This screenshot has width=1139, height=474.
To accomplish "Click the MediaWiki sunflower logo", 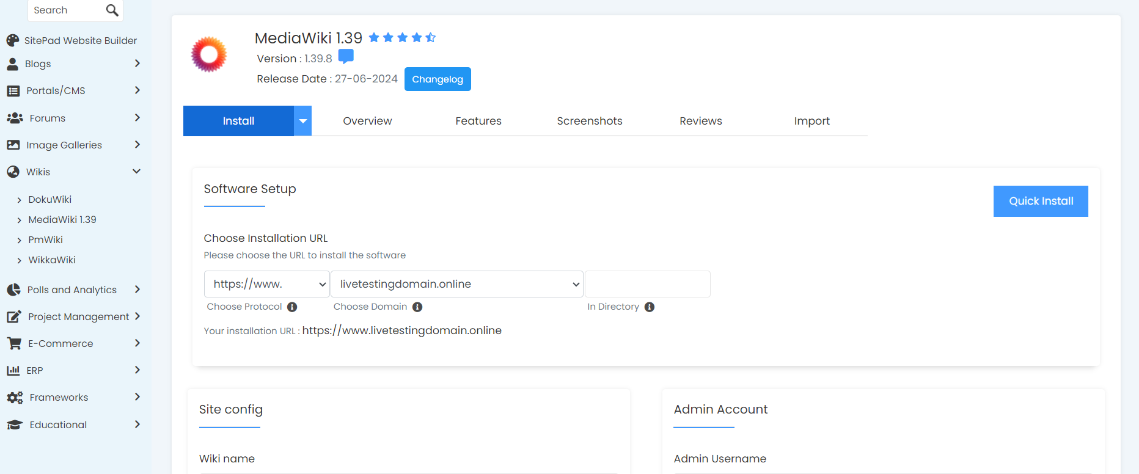I will 209,54.
